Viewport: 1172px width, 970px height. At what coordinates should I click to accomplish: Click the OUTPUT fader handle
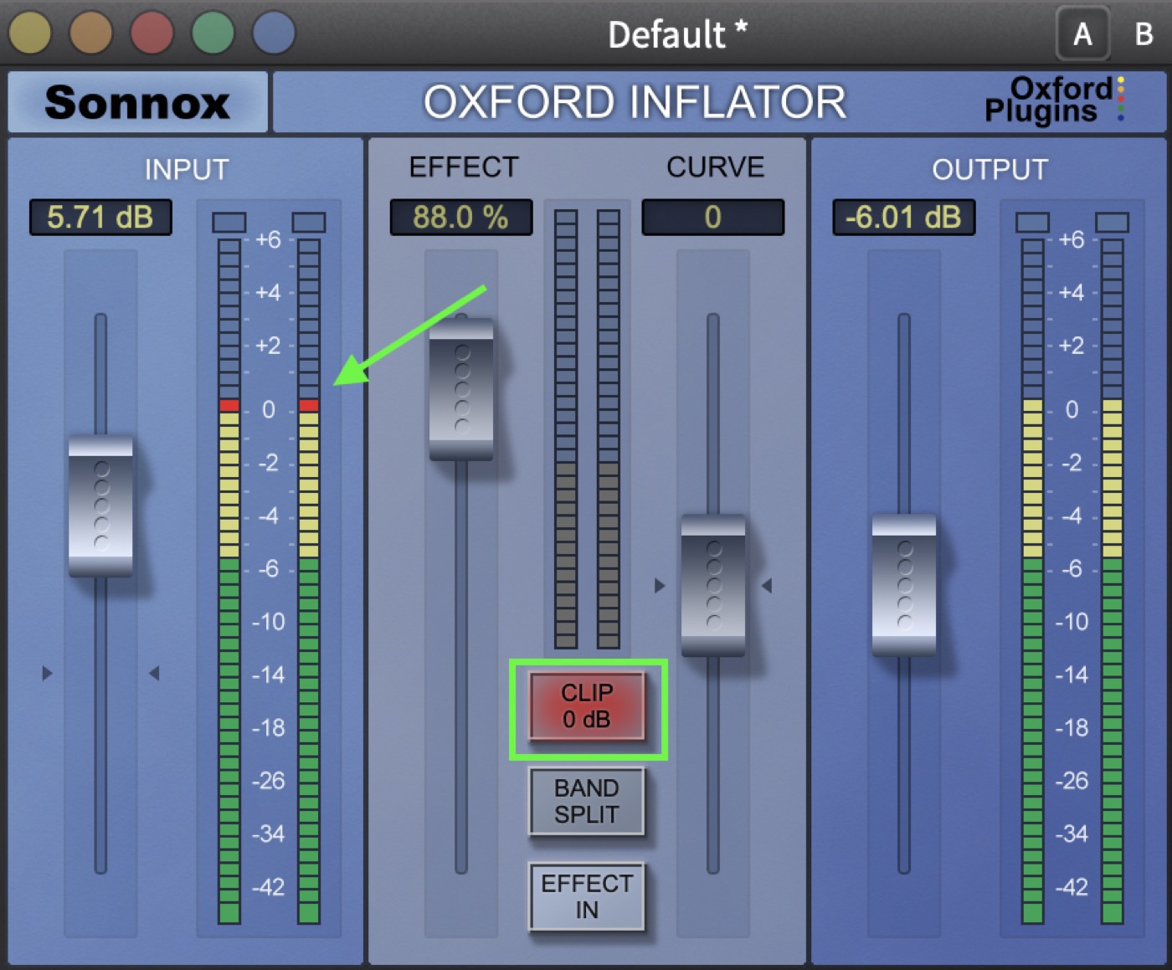point(904,584)
